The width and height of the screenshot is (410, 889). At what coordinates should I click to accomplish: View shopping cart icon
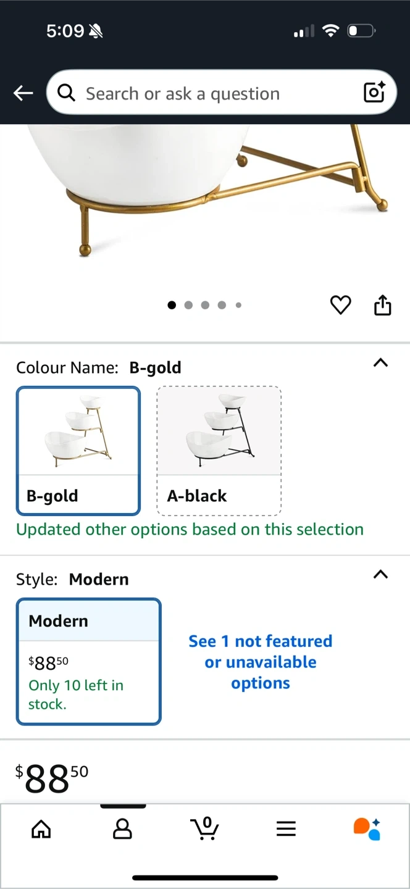[x=205, y=828]
